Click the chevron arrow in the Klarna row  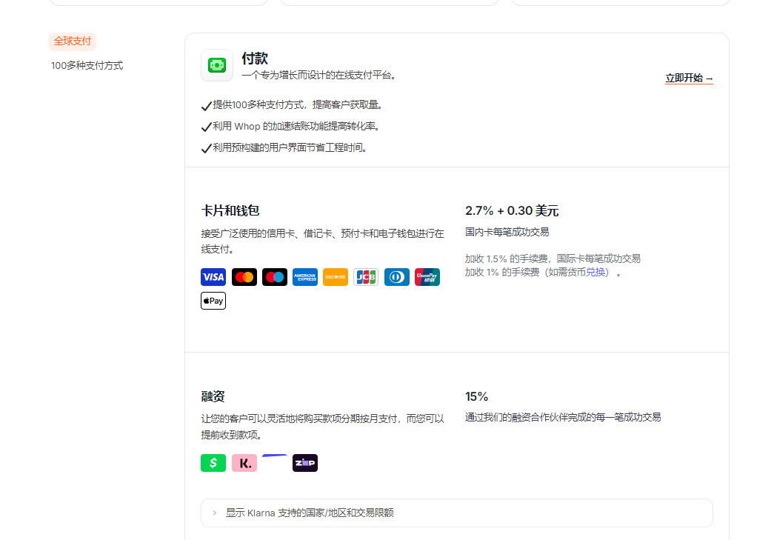pyautogui.click(x=214, y=513)
